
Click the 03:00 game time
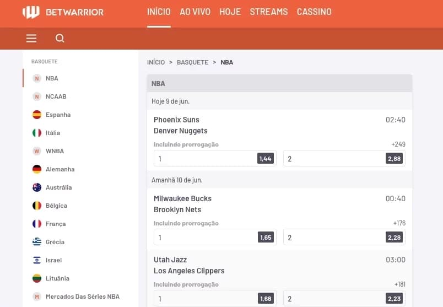396,260
